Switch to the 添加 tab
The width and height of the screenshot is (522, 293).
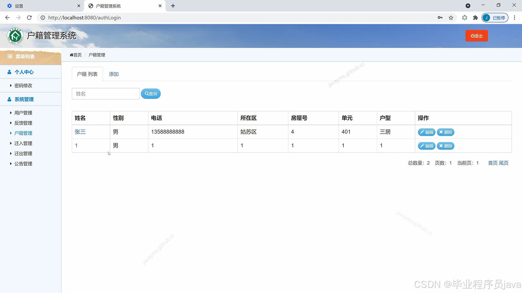point(114,74)
